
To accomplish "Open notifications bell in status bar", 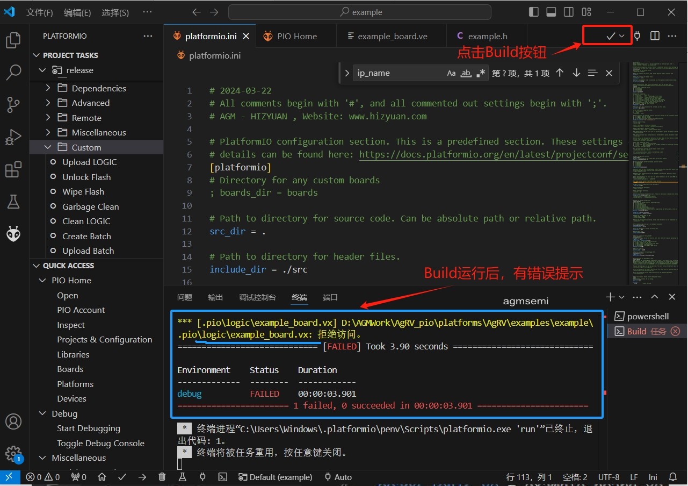I will point(673,477).
